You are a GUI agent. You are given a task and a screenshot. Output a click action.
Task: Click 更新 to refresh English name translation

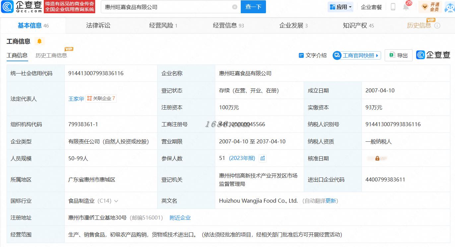331,201
